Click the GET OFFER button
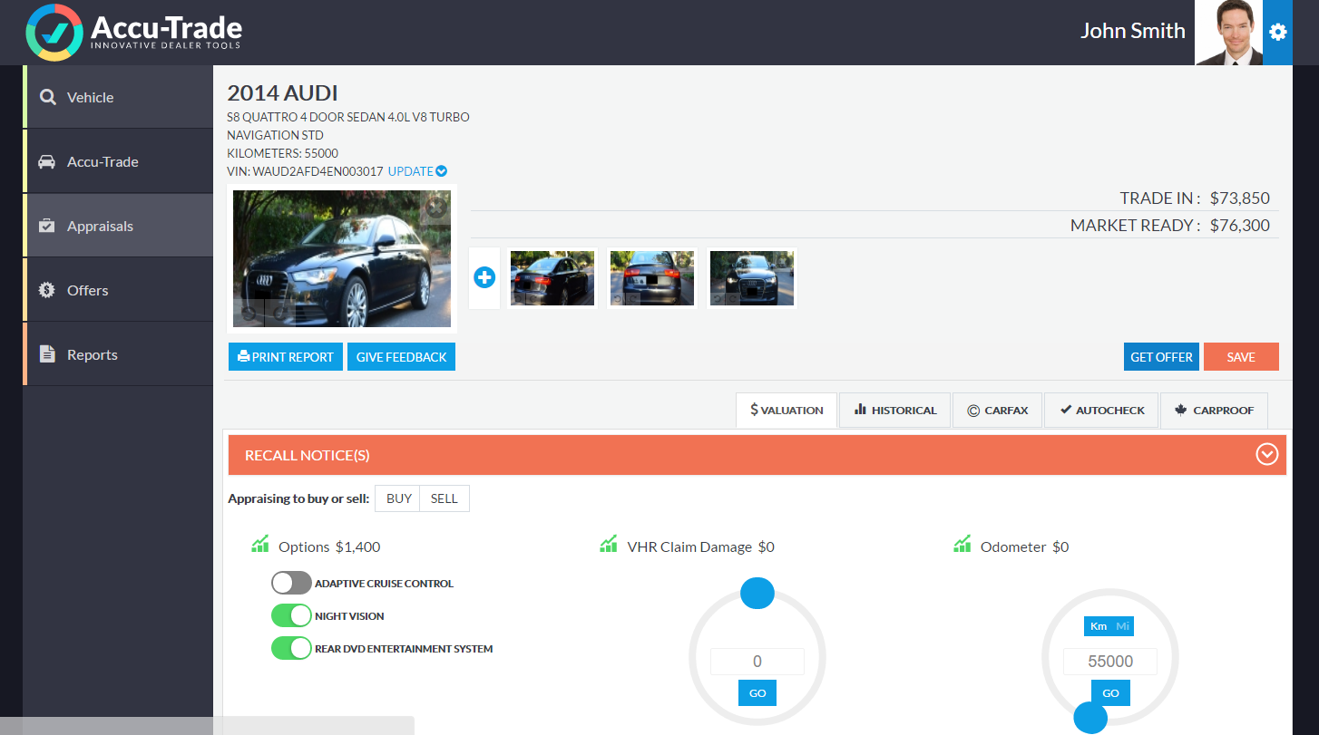The height and width of the screenshot is (735, 1319). [1161, 357]
